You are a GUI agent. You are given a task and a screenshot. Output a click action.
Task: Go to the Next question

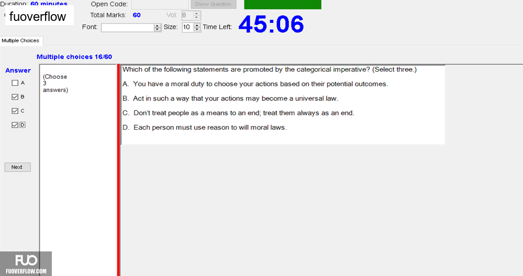[17, 167]
